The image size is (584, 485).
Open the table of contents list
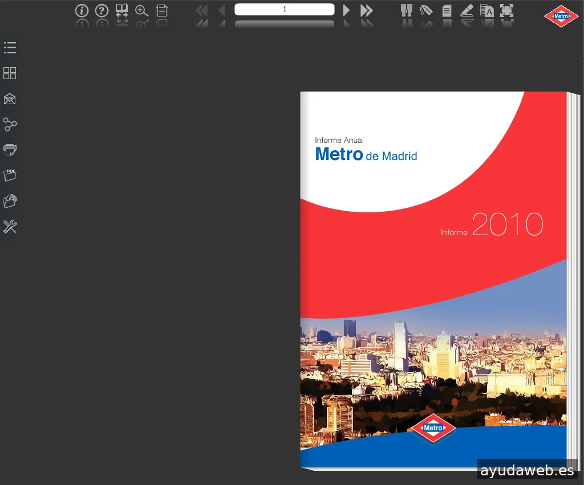pyautogui.click(x=10, y=48)
